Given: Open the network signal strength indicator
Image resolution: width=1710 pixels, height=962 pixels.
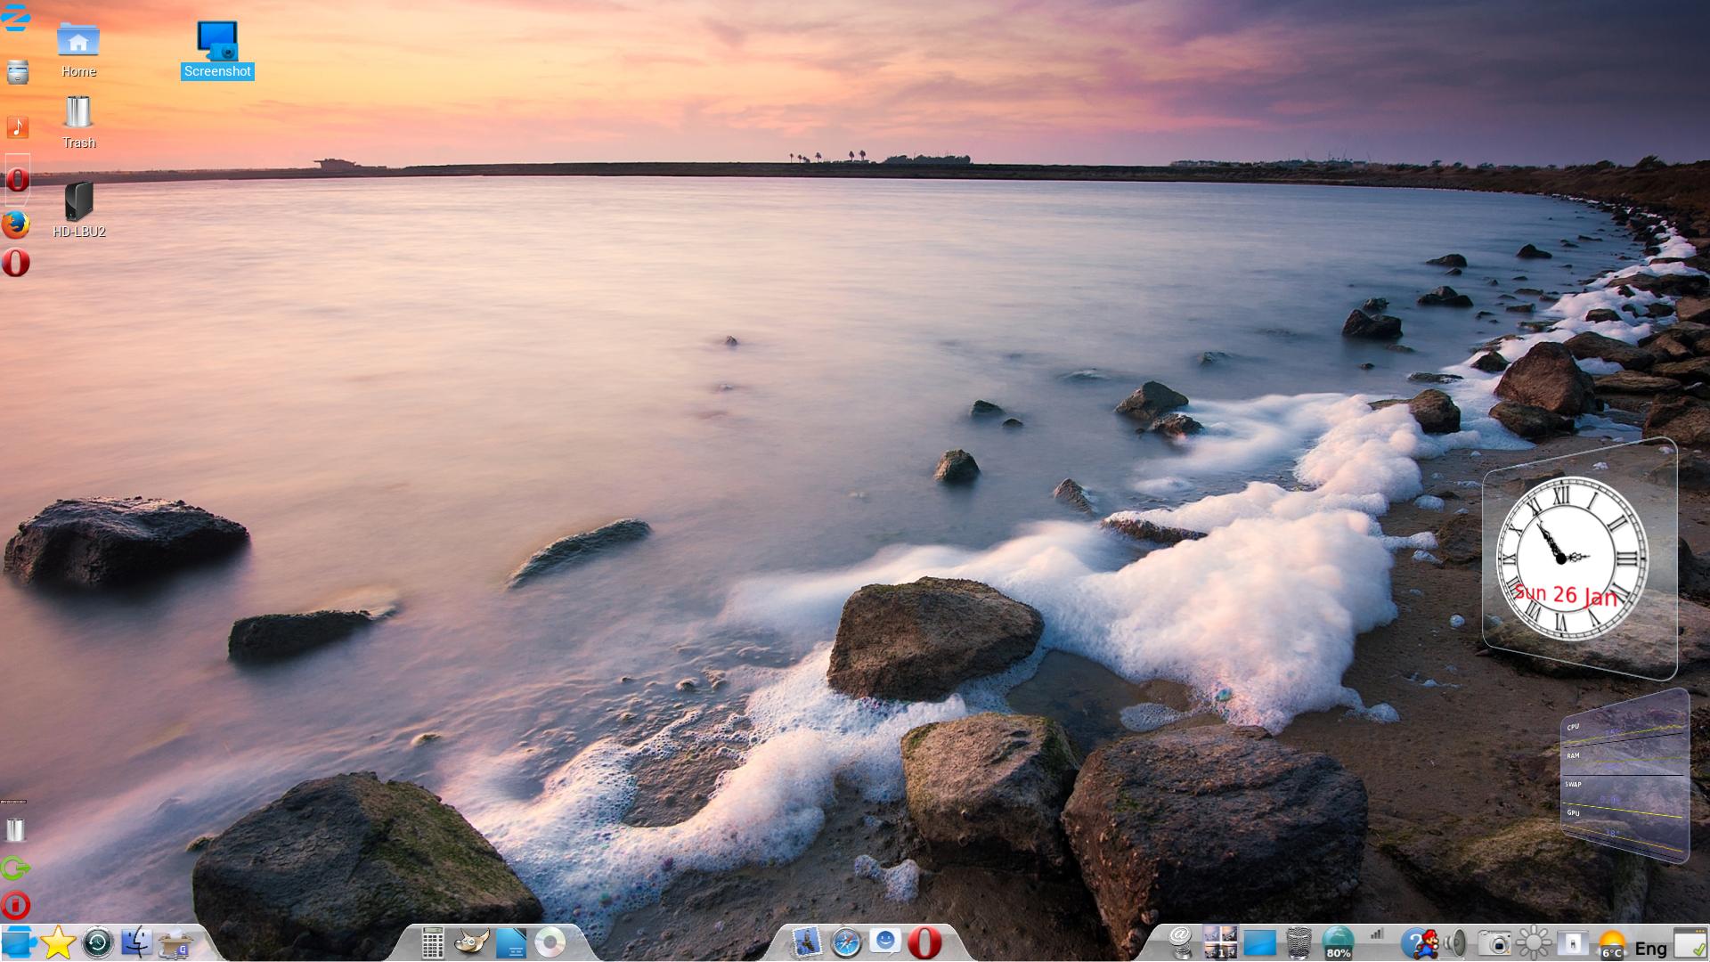Looking at the screenshot, I should click(x=1377, y=935).
